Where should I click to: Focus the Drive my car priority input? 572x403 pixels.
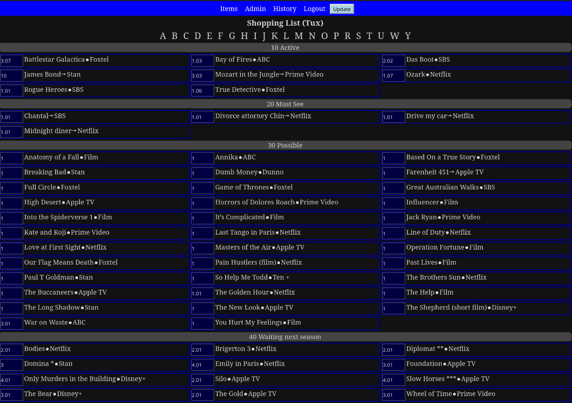[x=394, y=117]
